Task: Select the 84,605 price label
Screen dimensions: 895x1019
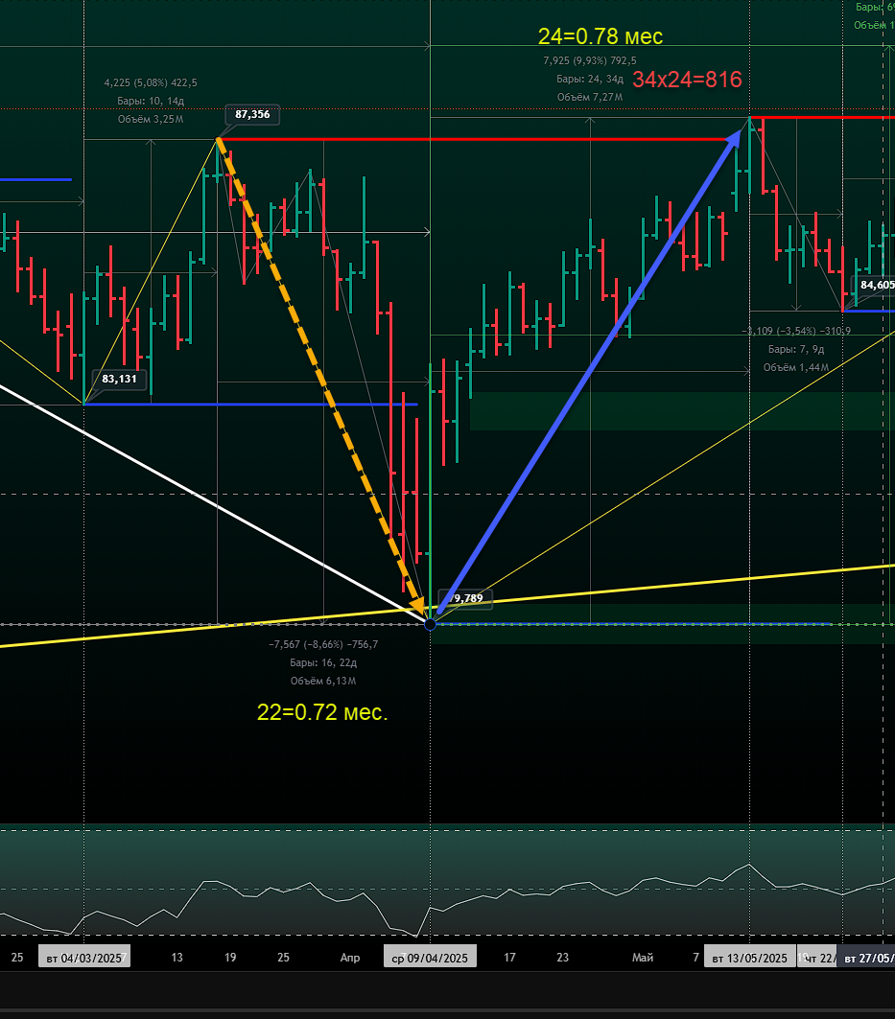Action: [x=877, y=285]
